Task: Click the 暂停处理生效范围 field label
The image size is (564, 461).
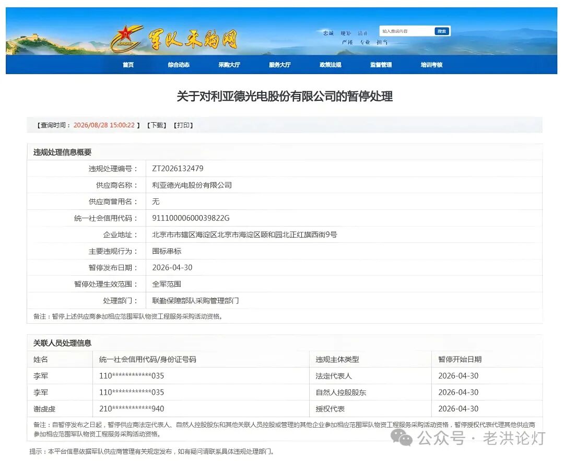Action: 105,284
